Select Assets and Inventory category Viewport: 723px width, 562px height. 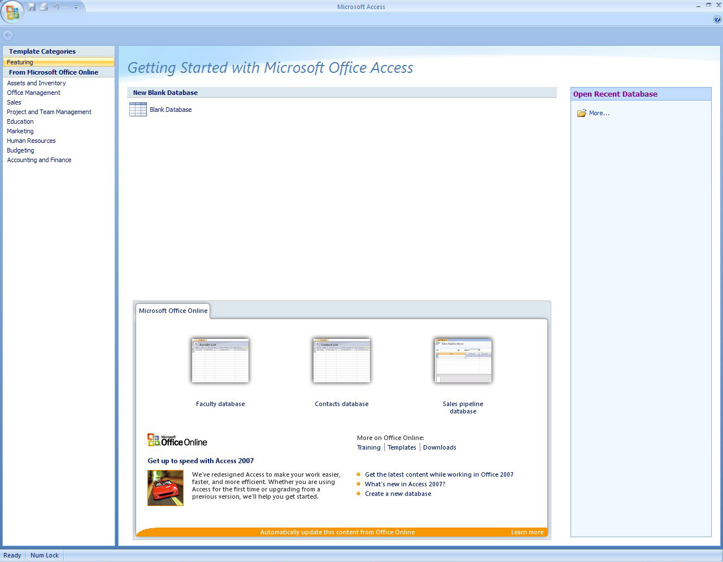[x=36, y=83]
